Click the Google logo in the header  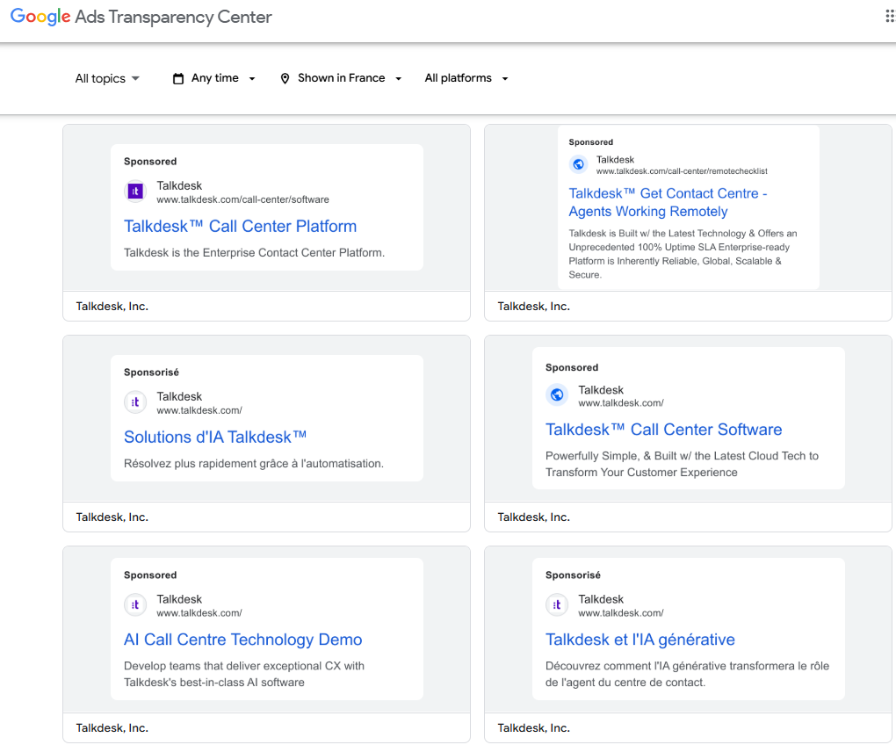tap(40, 17)
